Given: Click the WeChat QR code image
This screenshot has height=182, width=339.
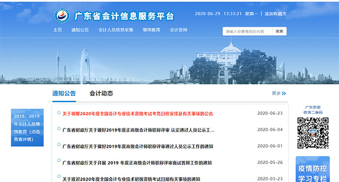Looking at the screenshot, I should coord(313,133).
